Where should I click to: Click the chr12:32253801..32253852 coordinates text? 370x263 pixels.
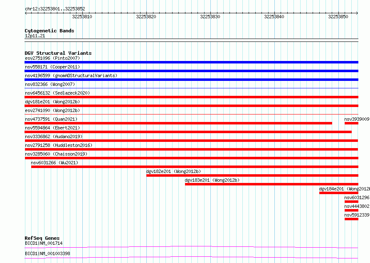55,9
